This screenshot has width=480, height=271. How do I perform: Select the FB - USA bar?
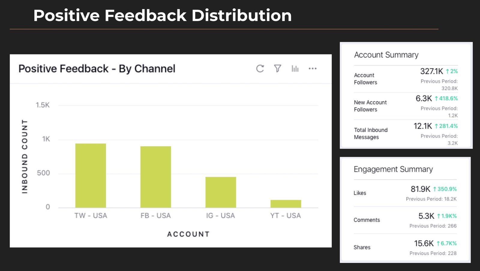pyautogui.click(x=156, y=177)
